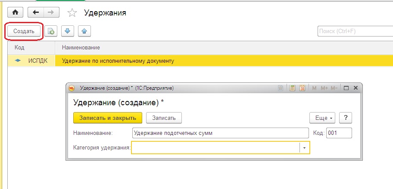Add Удержания to favorites with star

point(72,13)
